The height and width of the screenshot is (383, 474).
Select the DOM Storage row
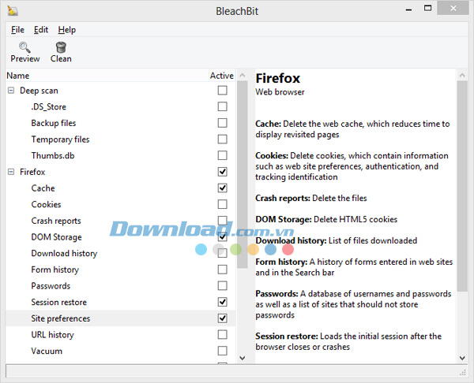pos(121,236)
